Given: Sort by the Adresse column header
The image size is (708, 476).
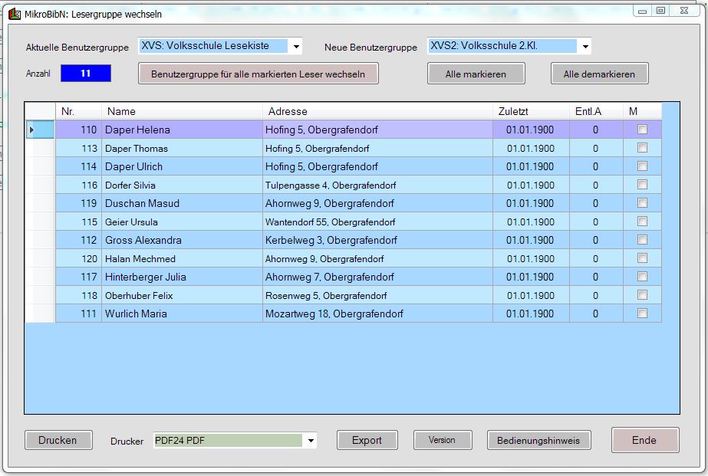Looking at the screenshot, I should click(377, 111).
